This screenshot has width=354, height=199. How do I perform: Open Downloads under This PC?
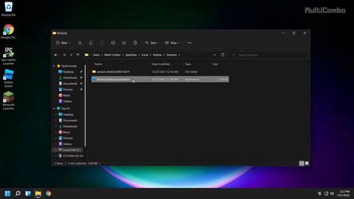(70, 127)
